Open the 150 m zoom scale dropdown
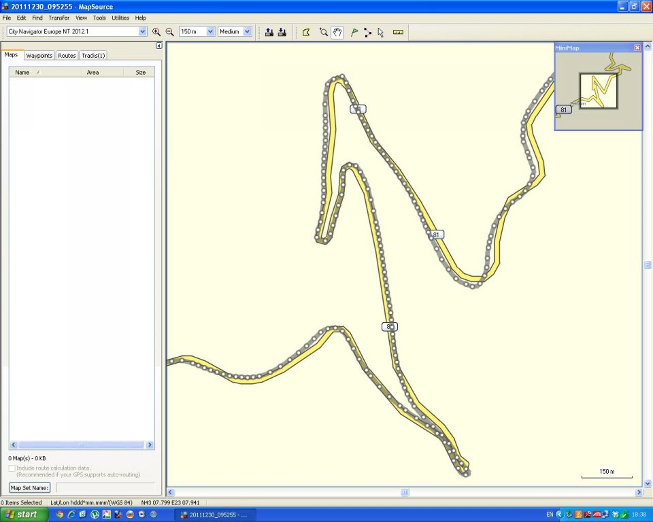The width and height of the screenshot is (653, 522). click(x=210, y=31)
